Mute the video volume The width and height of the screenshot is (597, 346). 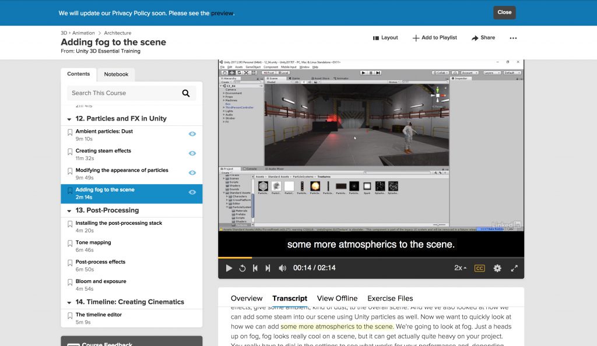coord(282,268)
